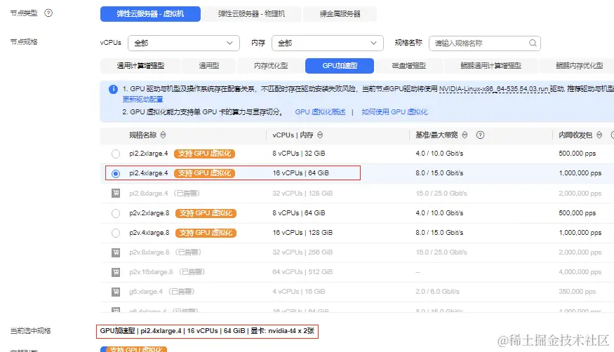Image resolution: width=614 pixels, height=352 pixels.
Task: Click the p2v.4xlarge.8 spec name
Action: (x=149, y=233)
